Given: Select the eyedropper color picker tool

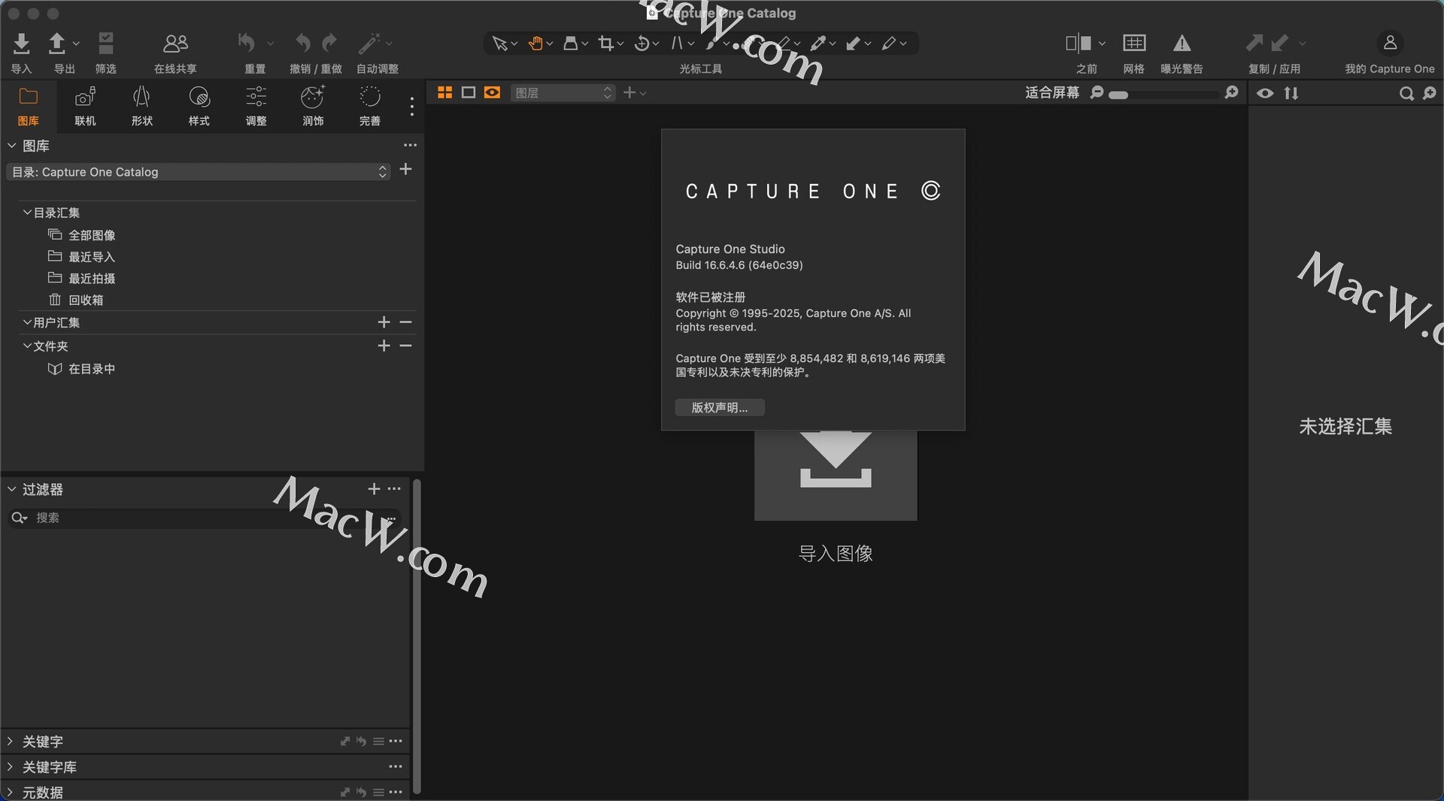Looking at the screenshot, I should tap(818, 44).
